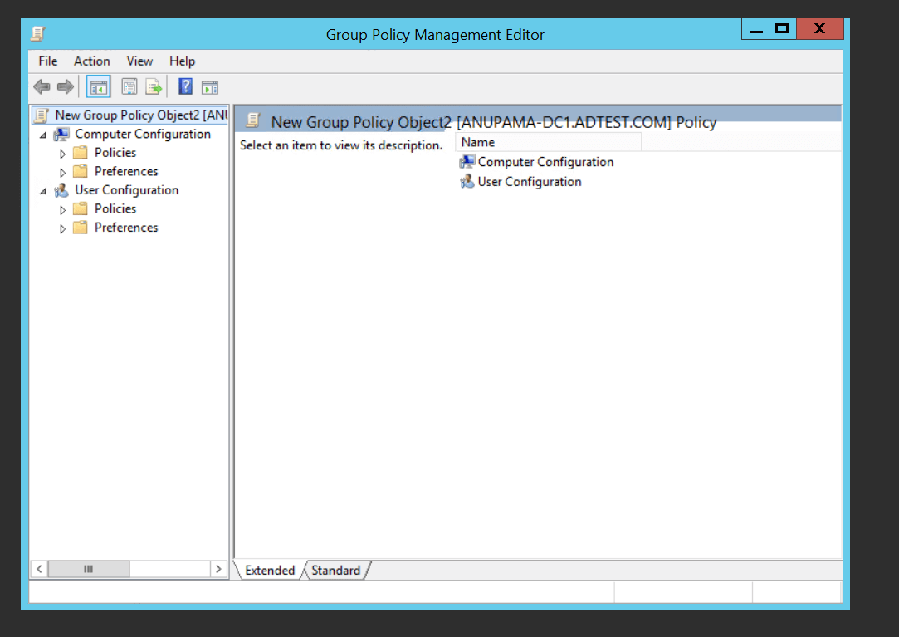The image size is (899, 637).
Task: Open the View menu
Action: point(139,61)
